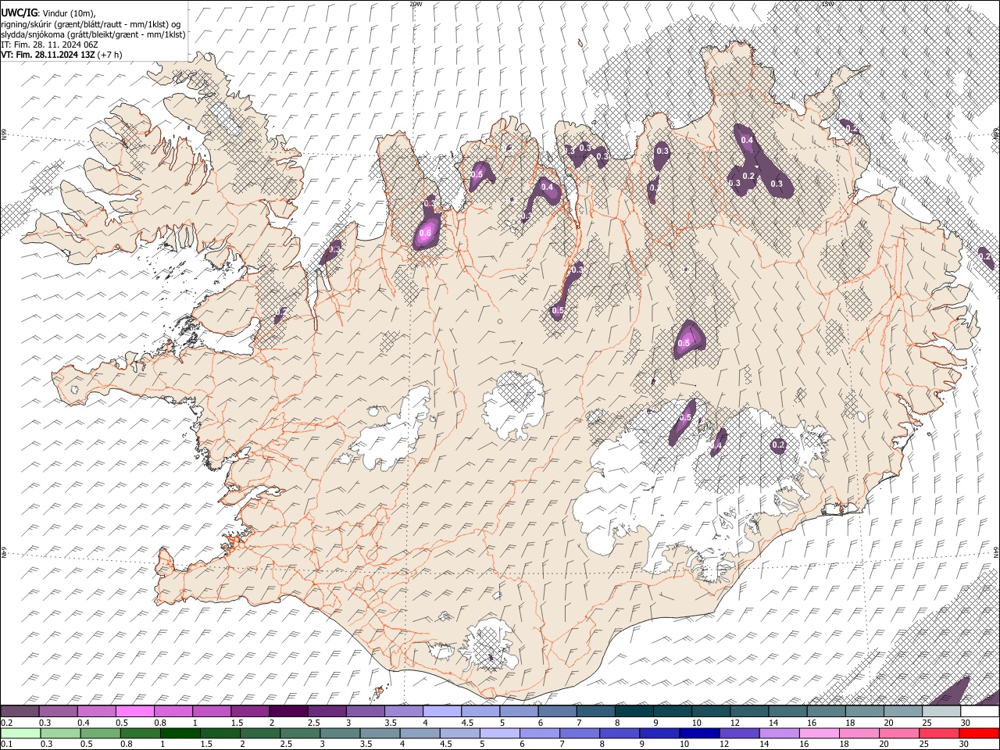This screenshot has height=750, width=1000.
Task: Select the 'slydda/snjókoma' legend description line
Action: pyautogui.click(x=94, y=34)
